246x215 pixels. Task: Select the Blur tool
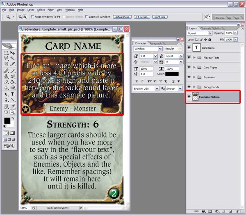point(6,87)
